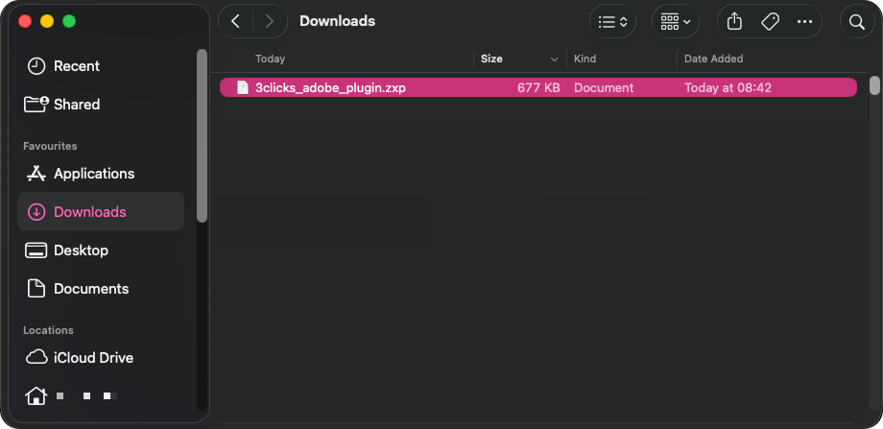Click the iCloud cloud icon
The image size is (883, 429).
[x=36, y=357]
